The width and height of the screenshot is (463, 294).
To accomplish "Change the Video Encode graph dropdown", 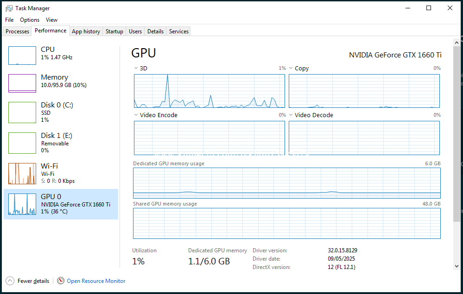I will coord(136,115).
